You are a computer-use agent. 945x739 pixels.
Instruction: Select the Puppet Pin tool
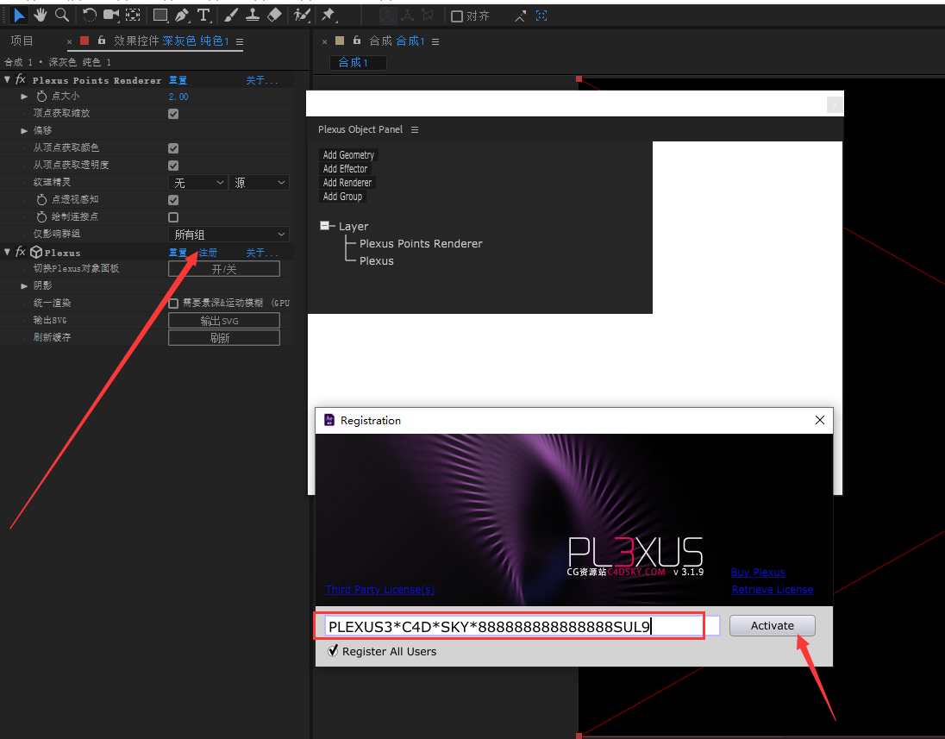pos(328,15)
